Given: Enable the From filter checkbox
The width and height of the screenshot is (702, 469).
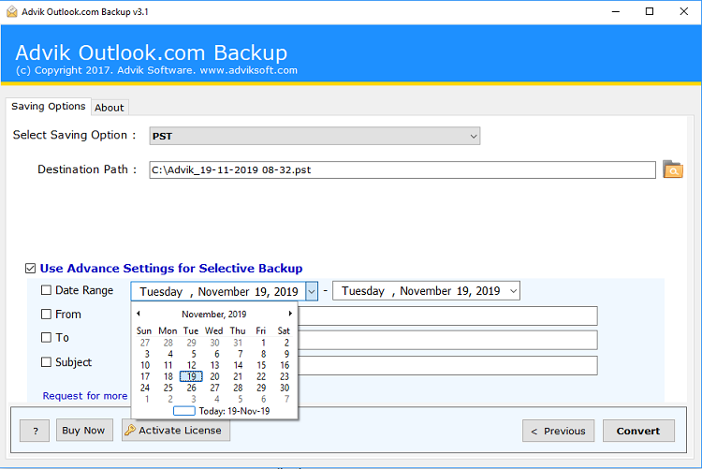Looking at the screenshot, I should pyautogui.click(x=46, y=314).
